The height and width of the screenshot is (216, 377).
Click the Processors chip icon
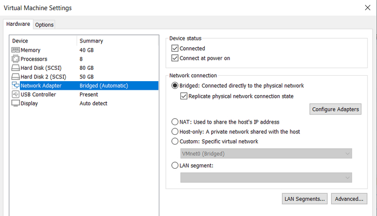tap(16, 59)
